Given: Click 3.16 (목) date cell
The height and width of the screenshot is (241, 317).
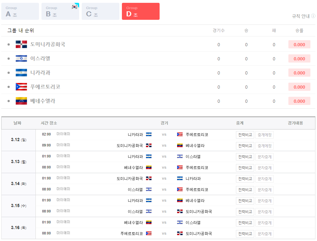Looking at the screenshot, I should coord(19,228).
